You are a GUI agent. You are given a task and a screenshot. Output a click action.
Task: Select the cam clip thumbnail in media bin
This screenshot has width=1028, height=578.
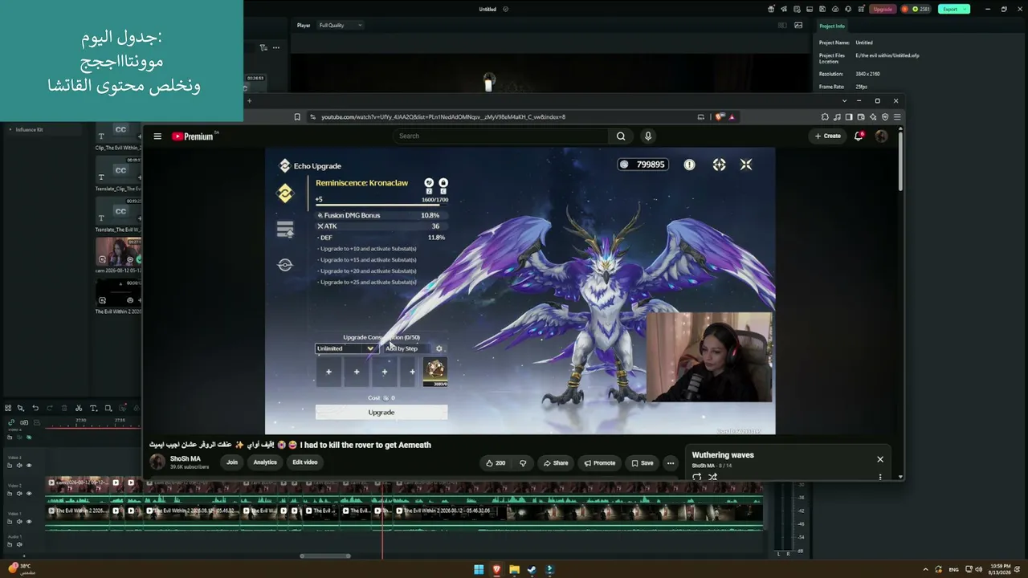(118, 251)
